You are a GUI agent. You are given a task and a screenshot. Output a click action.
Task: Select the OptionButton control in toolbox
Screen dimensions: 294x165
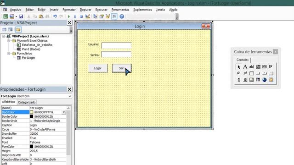click(x=239, y=73)
